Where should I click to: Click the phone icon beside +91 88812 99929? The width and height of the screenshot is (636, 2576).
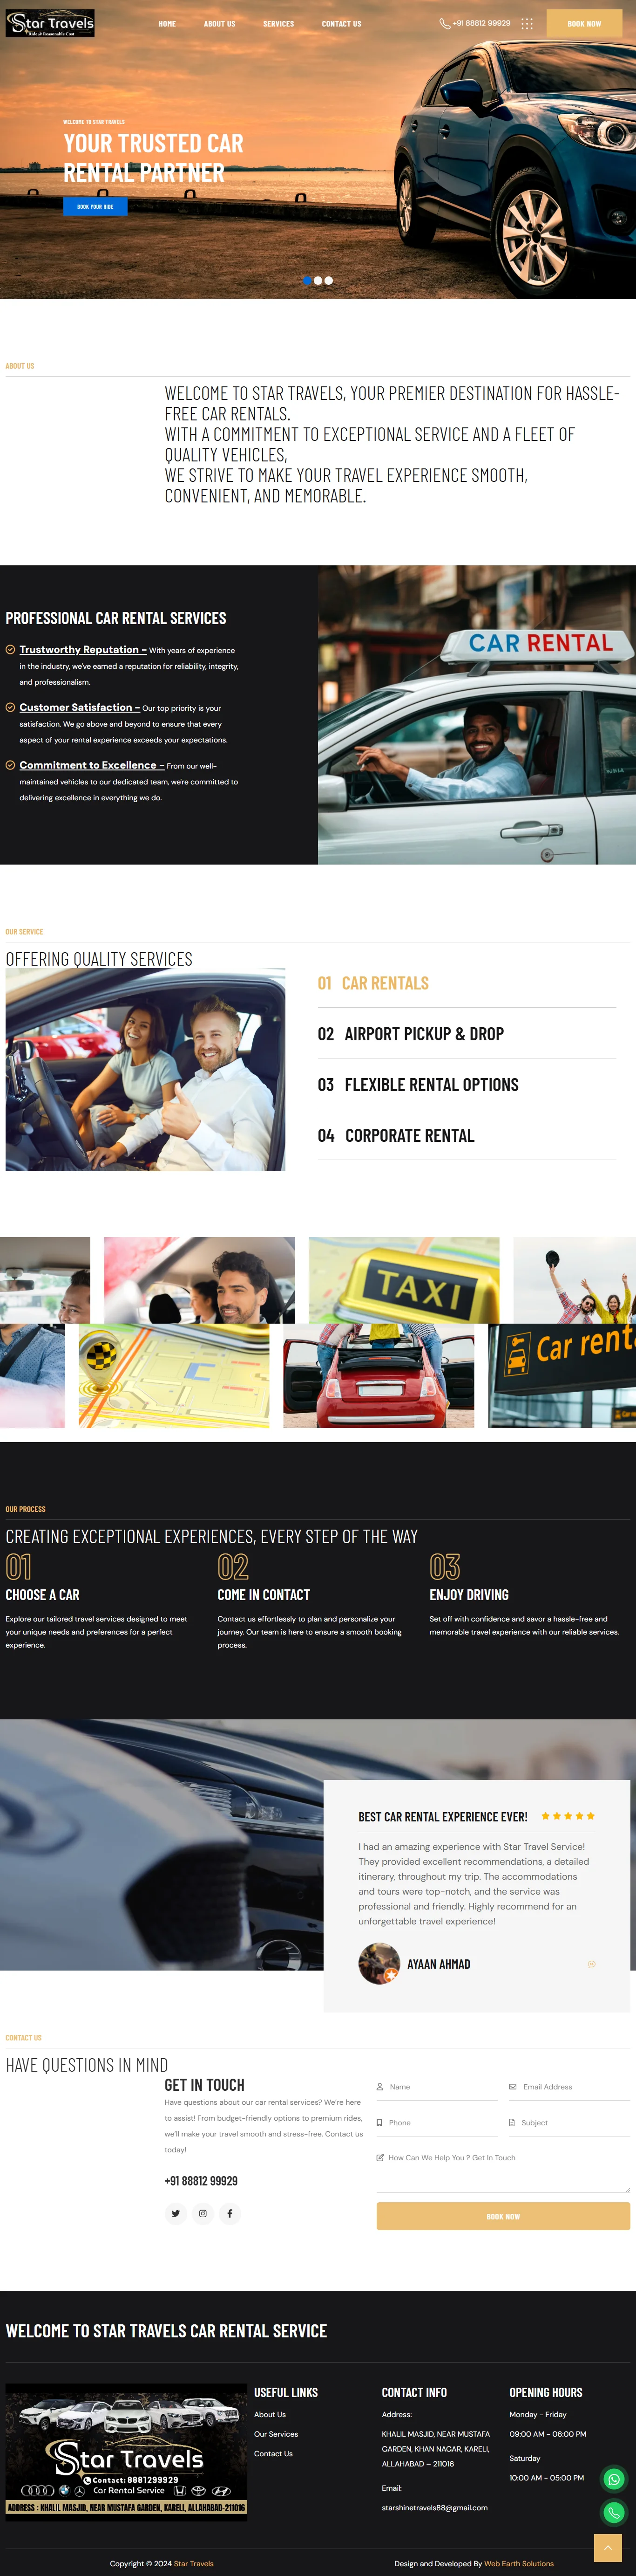click(x=444, y=23)
